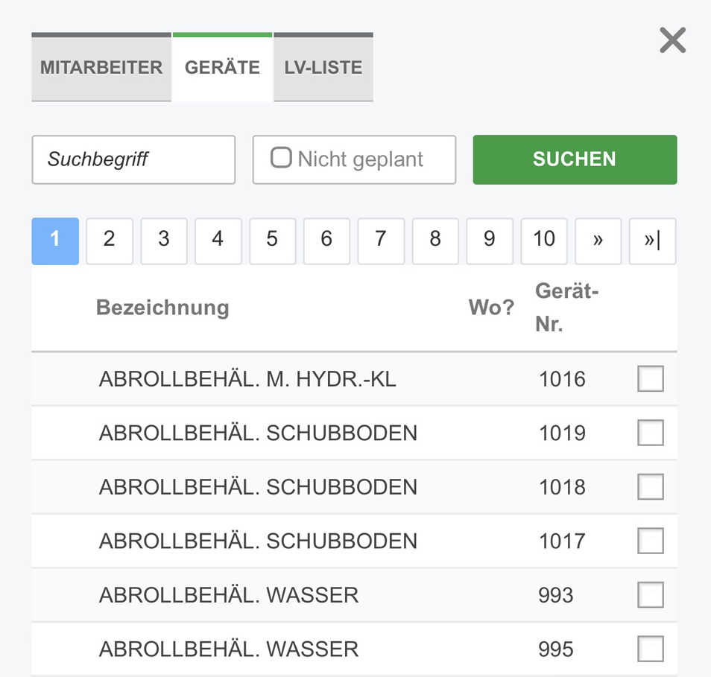Select row Abrollbehäl. M. Hydr.-KL
This screenshot has height=677, width=711.
(247, 380)
